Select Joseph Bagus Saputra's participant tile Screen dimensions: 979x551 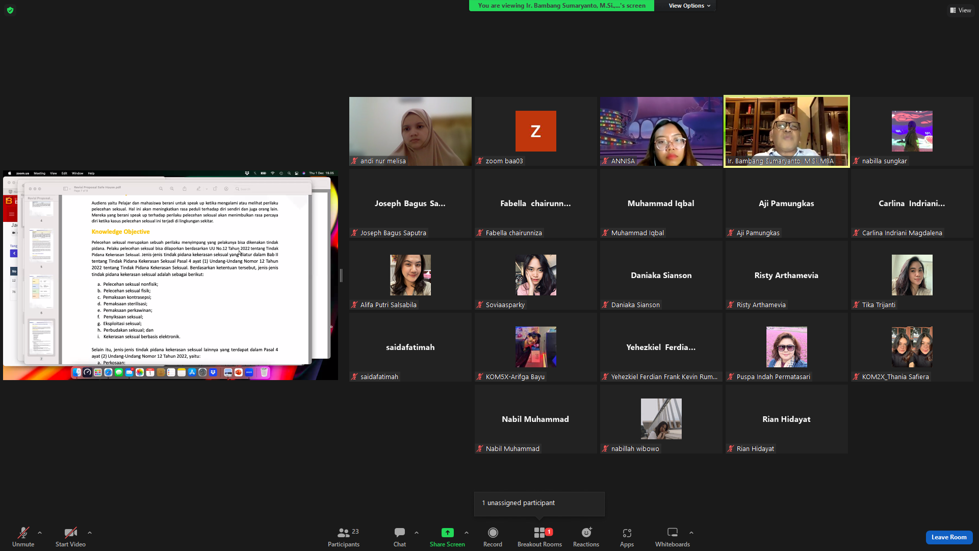point(410,203)
